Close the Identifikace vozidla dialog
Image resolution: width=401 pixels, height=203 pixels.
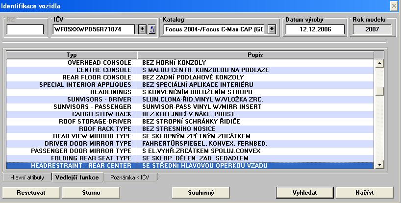393,5
